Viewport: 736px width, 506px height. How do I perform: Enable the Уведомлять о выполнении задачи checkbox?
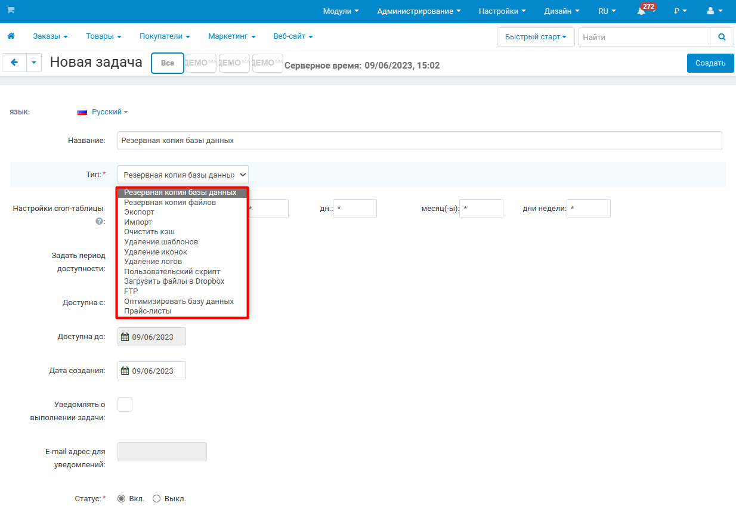[x=125, y=404]
